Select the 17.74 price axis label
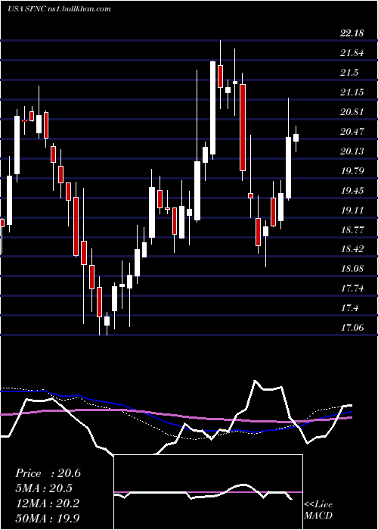Image resolution: width=378 pixels, height=530 pixels. tap(352, 288)
